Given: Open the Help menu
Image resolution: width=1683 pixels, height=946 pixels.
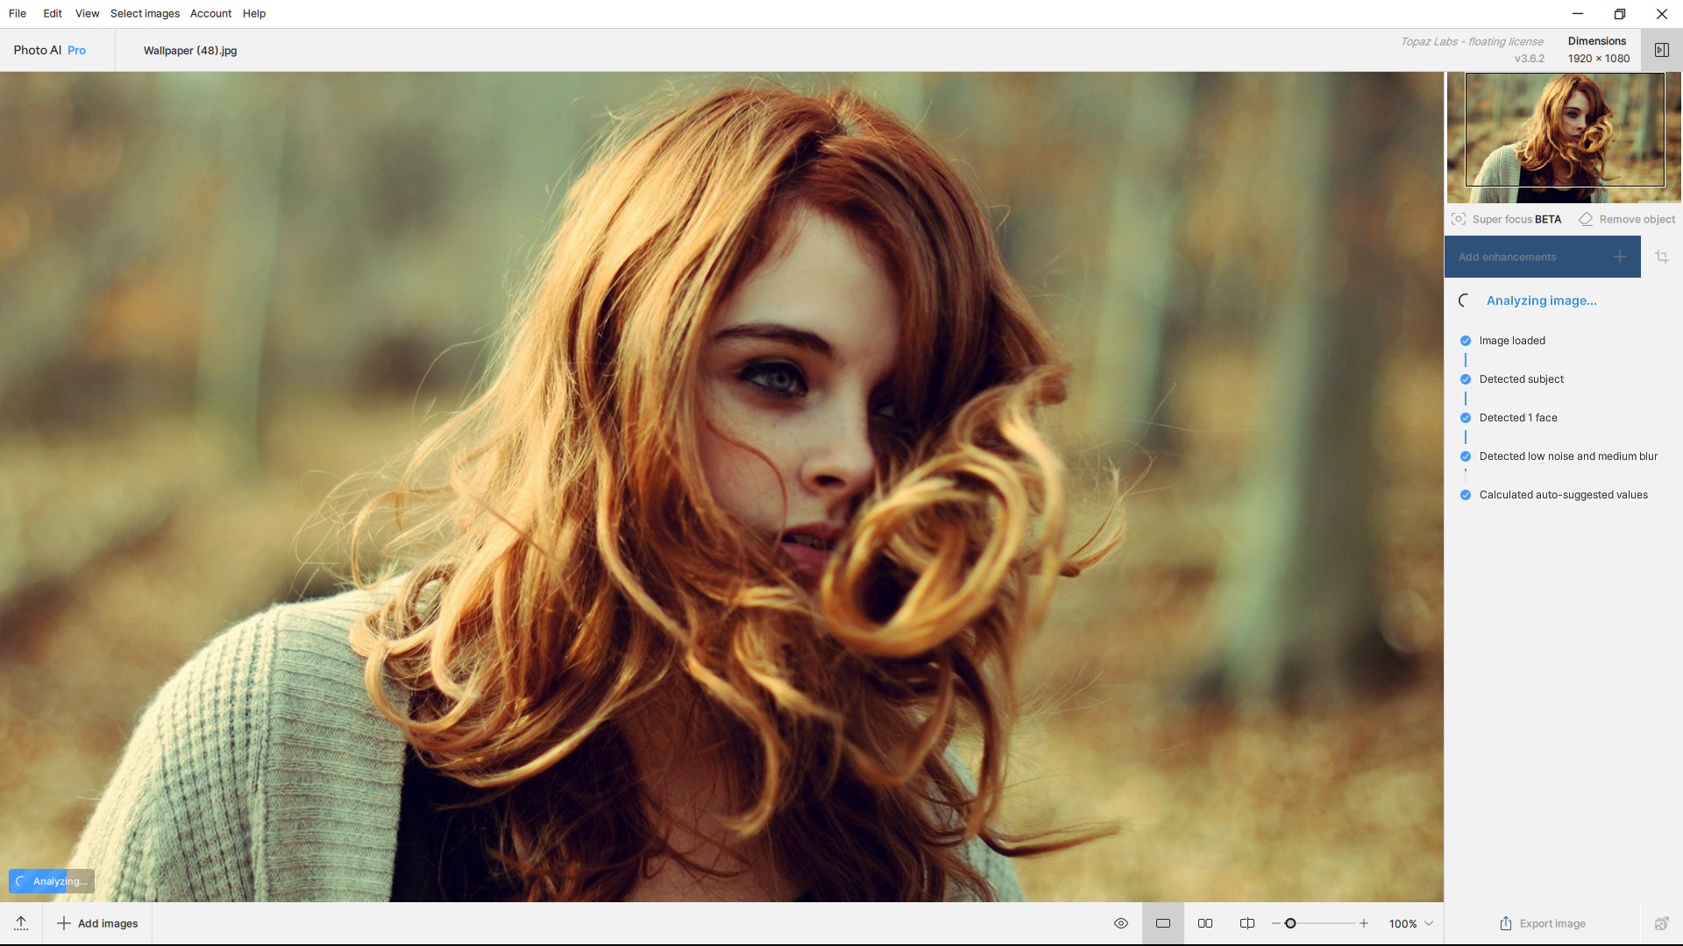Looking at the screenshot, I should pos(254,13).
